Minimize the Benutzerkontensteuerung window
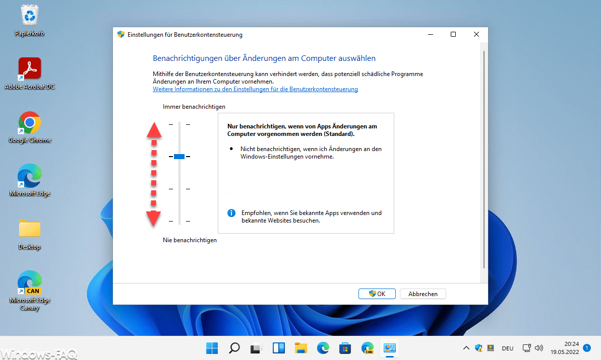The image size is (601, 360). (x=431, y=34)
